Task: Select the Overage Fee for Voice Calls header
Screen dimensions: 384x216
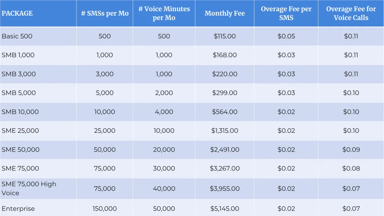Action: (x=351, y=13)
